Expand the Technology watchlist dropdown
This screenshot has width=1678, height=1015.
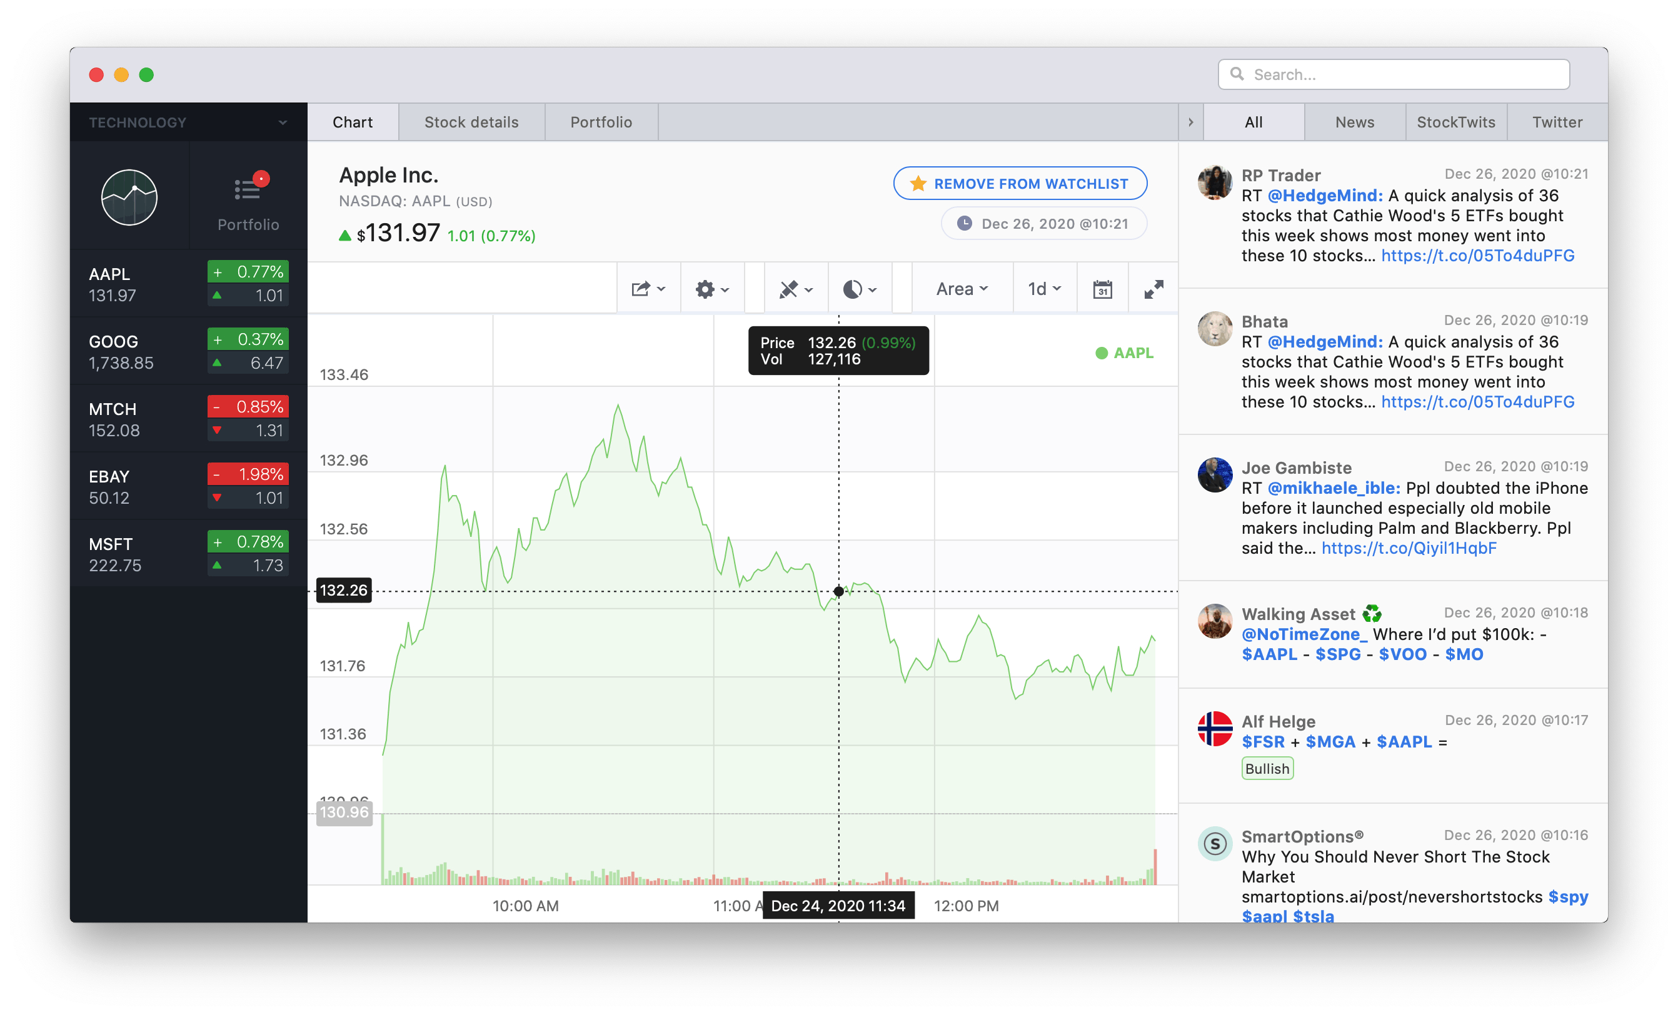point(189,122)
